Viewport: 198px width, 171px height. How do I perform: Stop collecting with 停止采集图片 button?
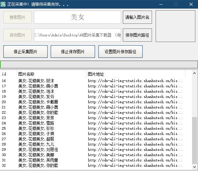tap(25, 52)
